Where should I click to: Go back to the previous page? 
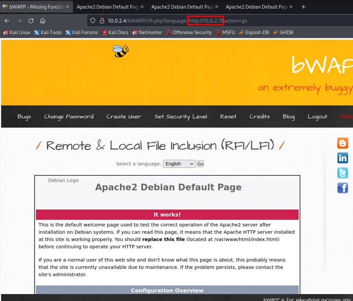[x=7, y=21]
